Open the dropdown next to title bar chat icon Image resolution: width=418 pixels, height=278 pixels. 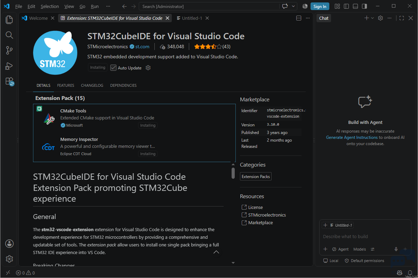pyautogui.click(x=294, y=6)
